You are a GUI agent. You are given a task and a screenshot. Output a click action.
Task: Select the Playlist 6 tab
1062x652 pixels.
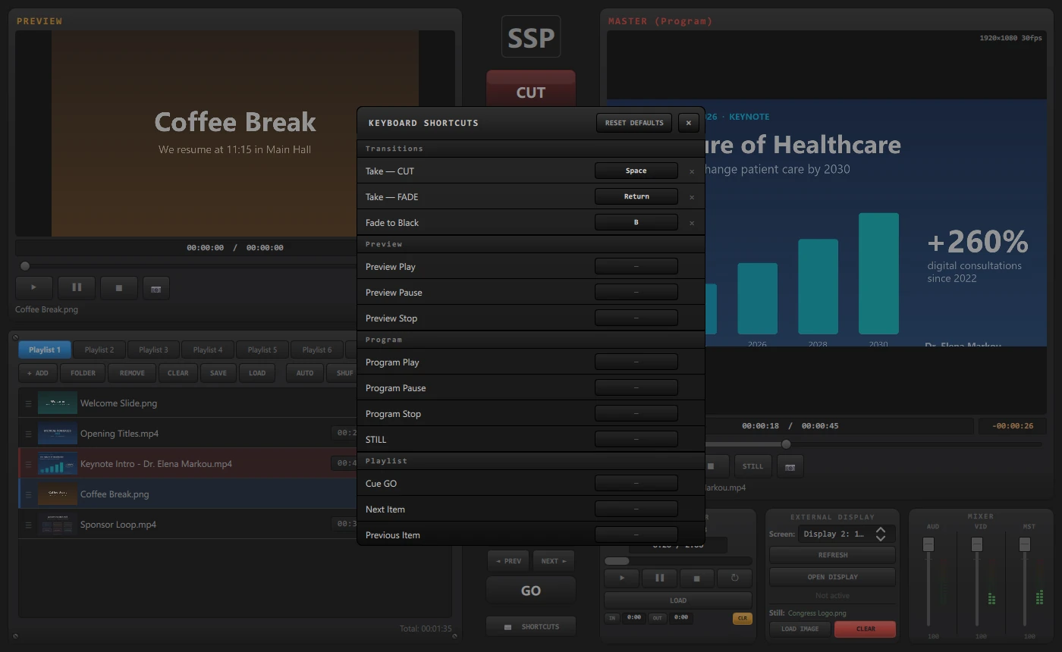[x=316, y=350]
